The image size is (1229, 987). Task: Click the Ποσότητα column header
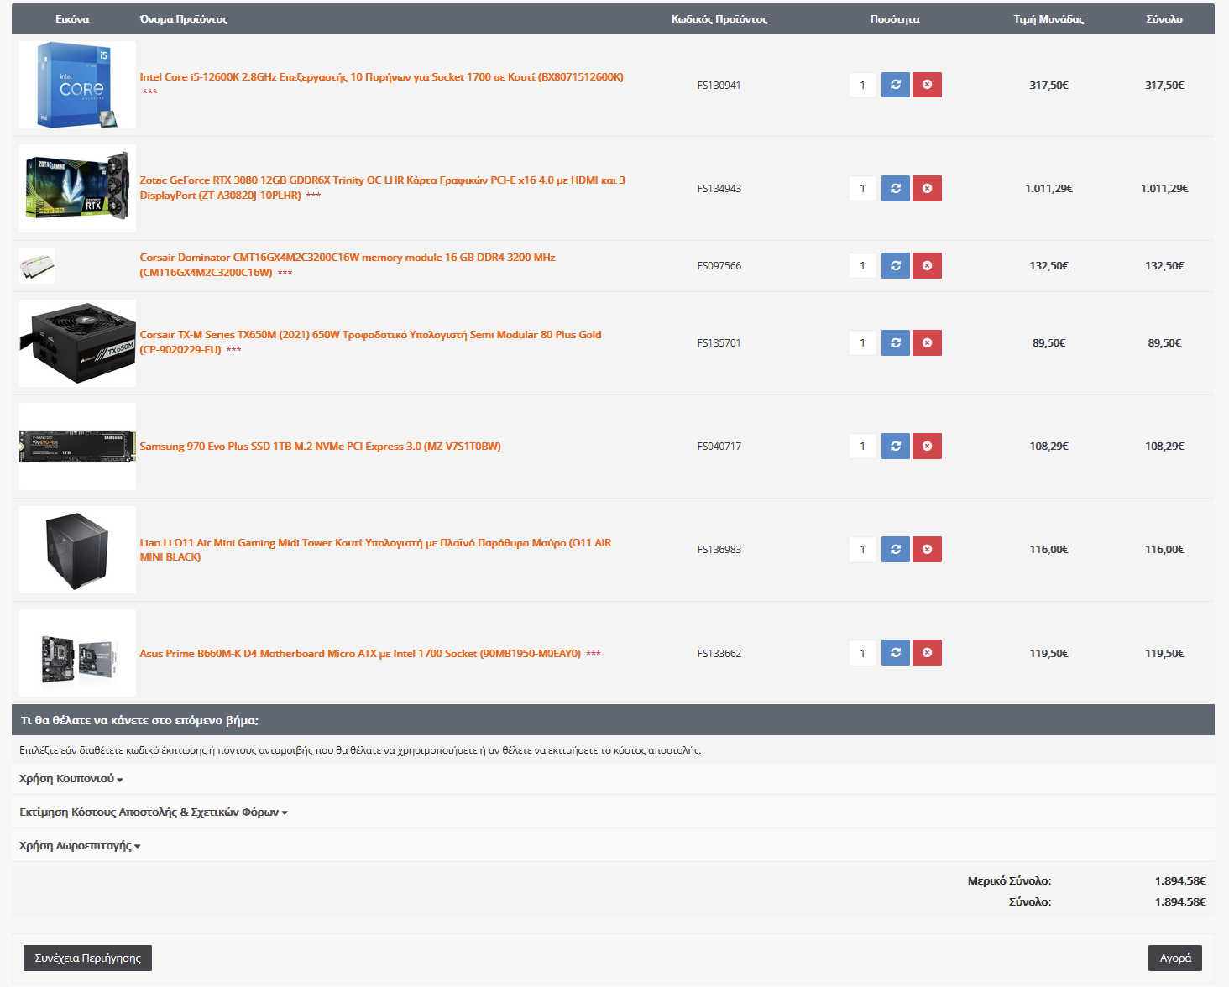pos(895,18)
